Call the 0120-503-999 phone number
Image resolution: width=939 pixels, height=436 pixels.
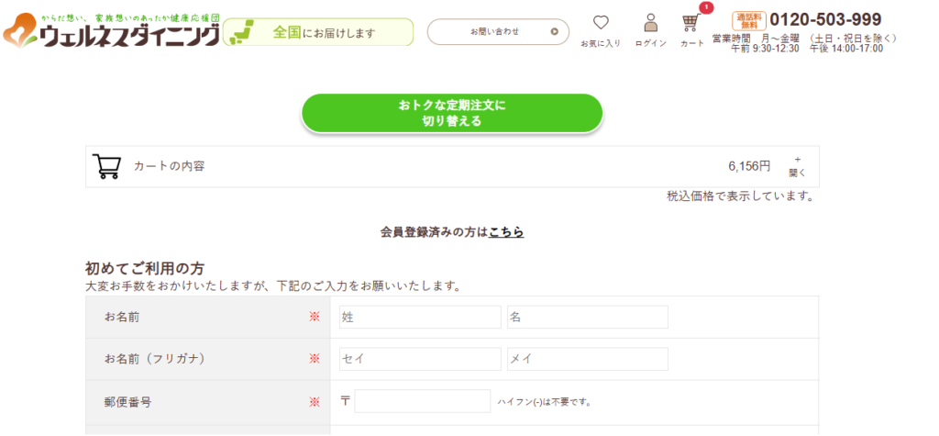[x=825, y=19]
